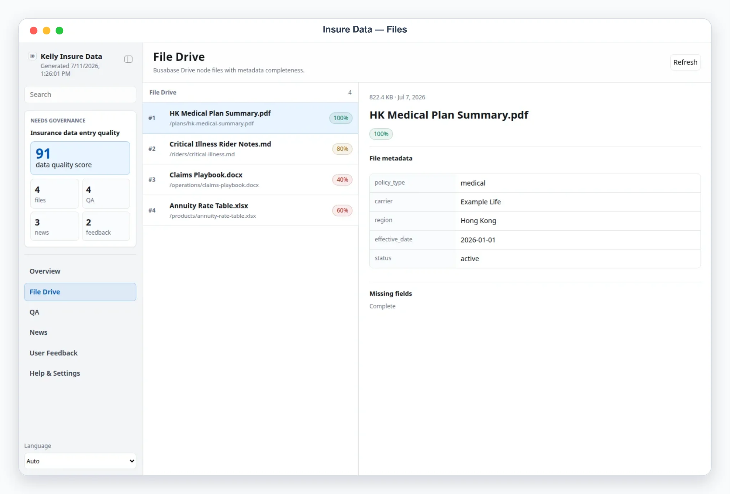Select Claims Playbook.docx file row
This screenshot has width=730, height=494.
[x=250, y=180]
